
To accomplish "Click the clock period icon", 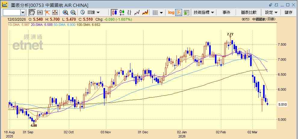I will coord(82,13).
